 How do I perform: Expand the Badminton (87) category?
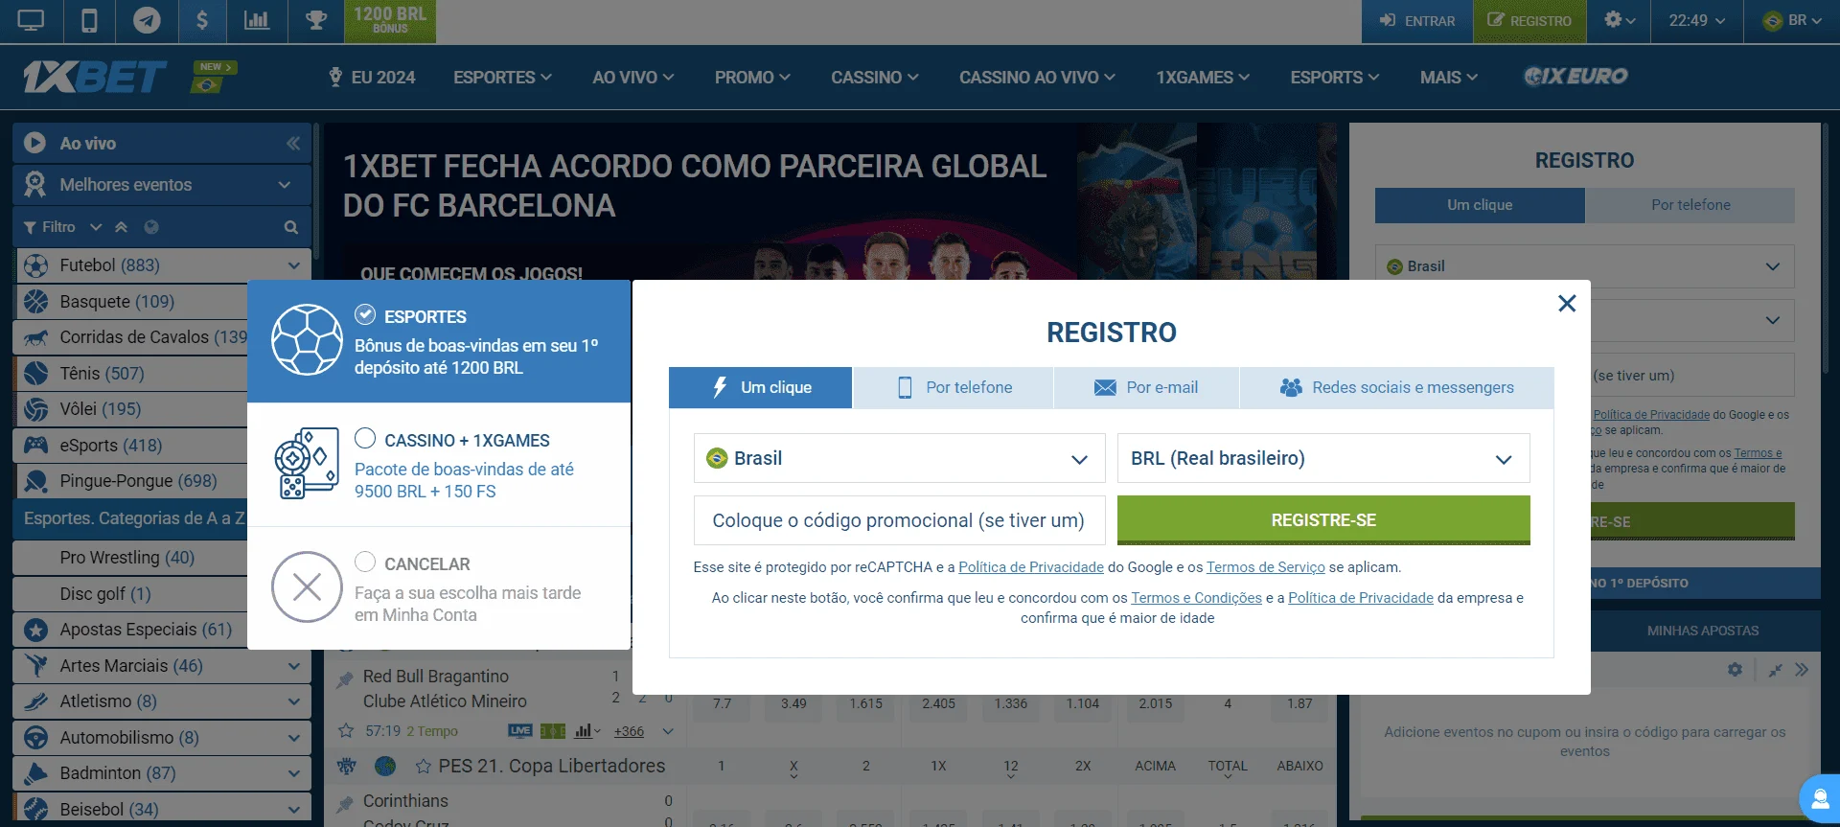point(293,773)
